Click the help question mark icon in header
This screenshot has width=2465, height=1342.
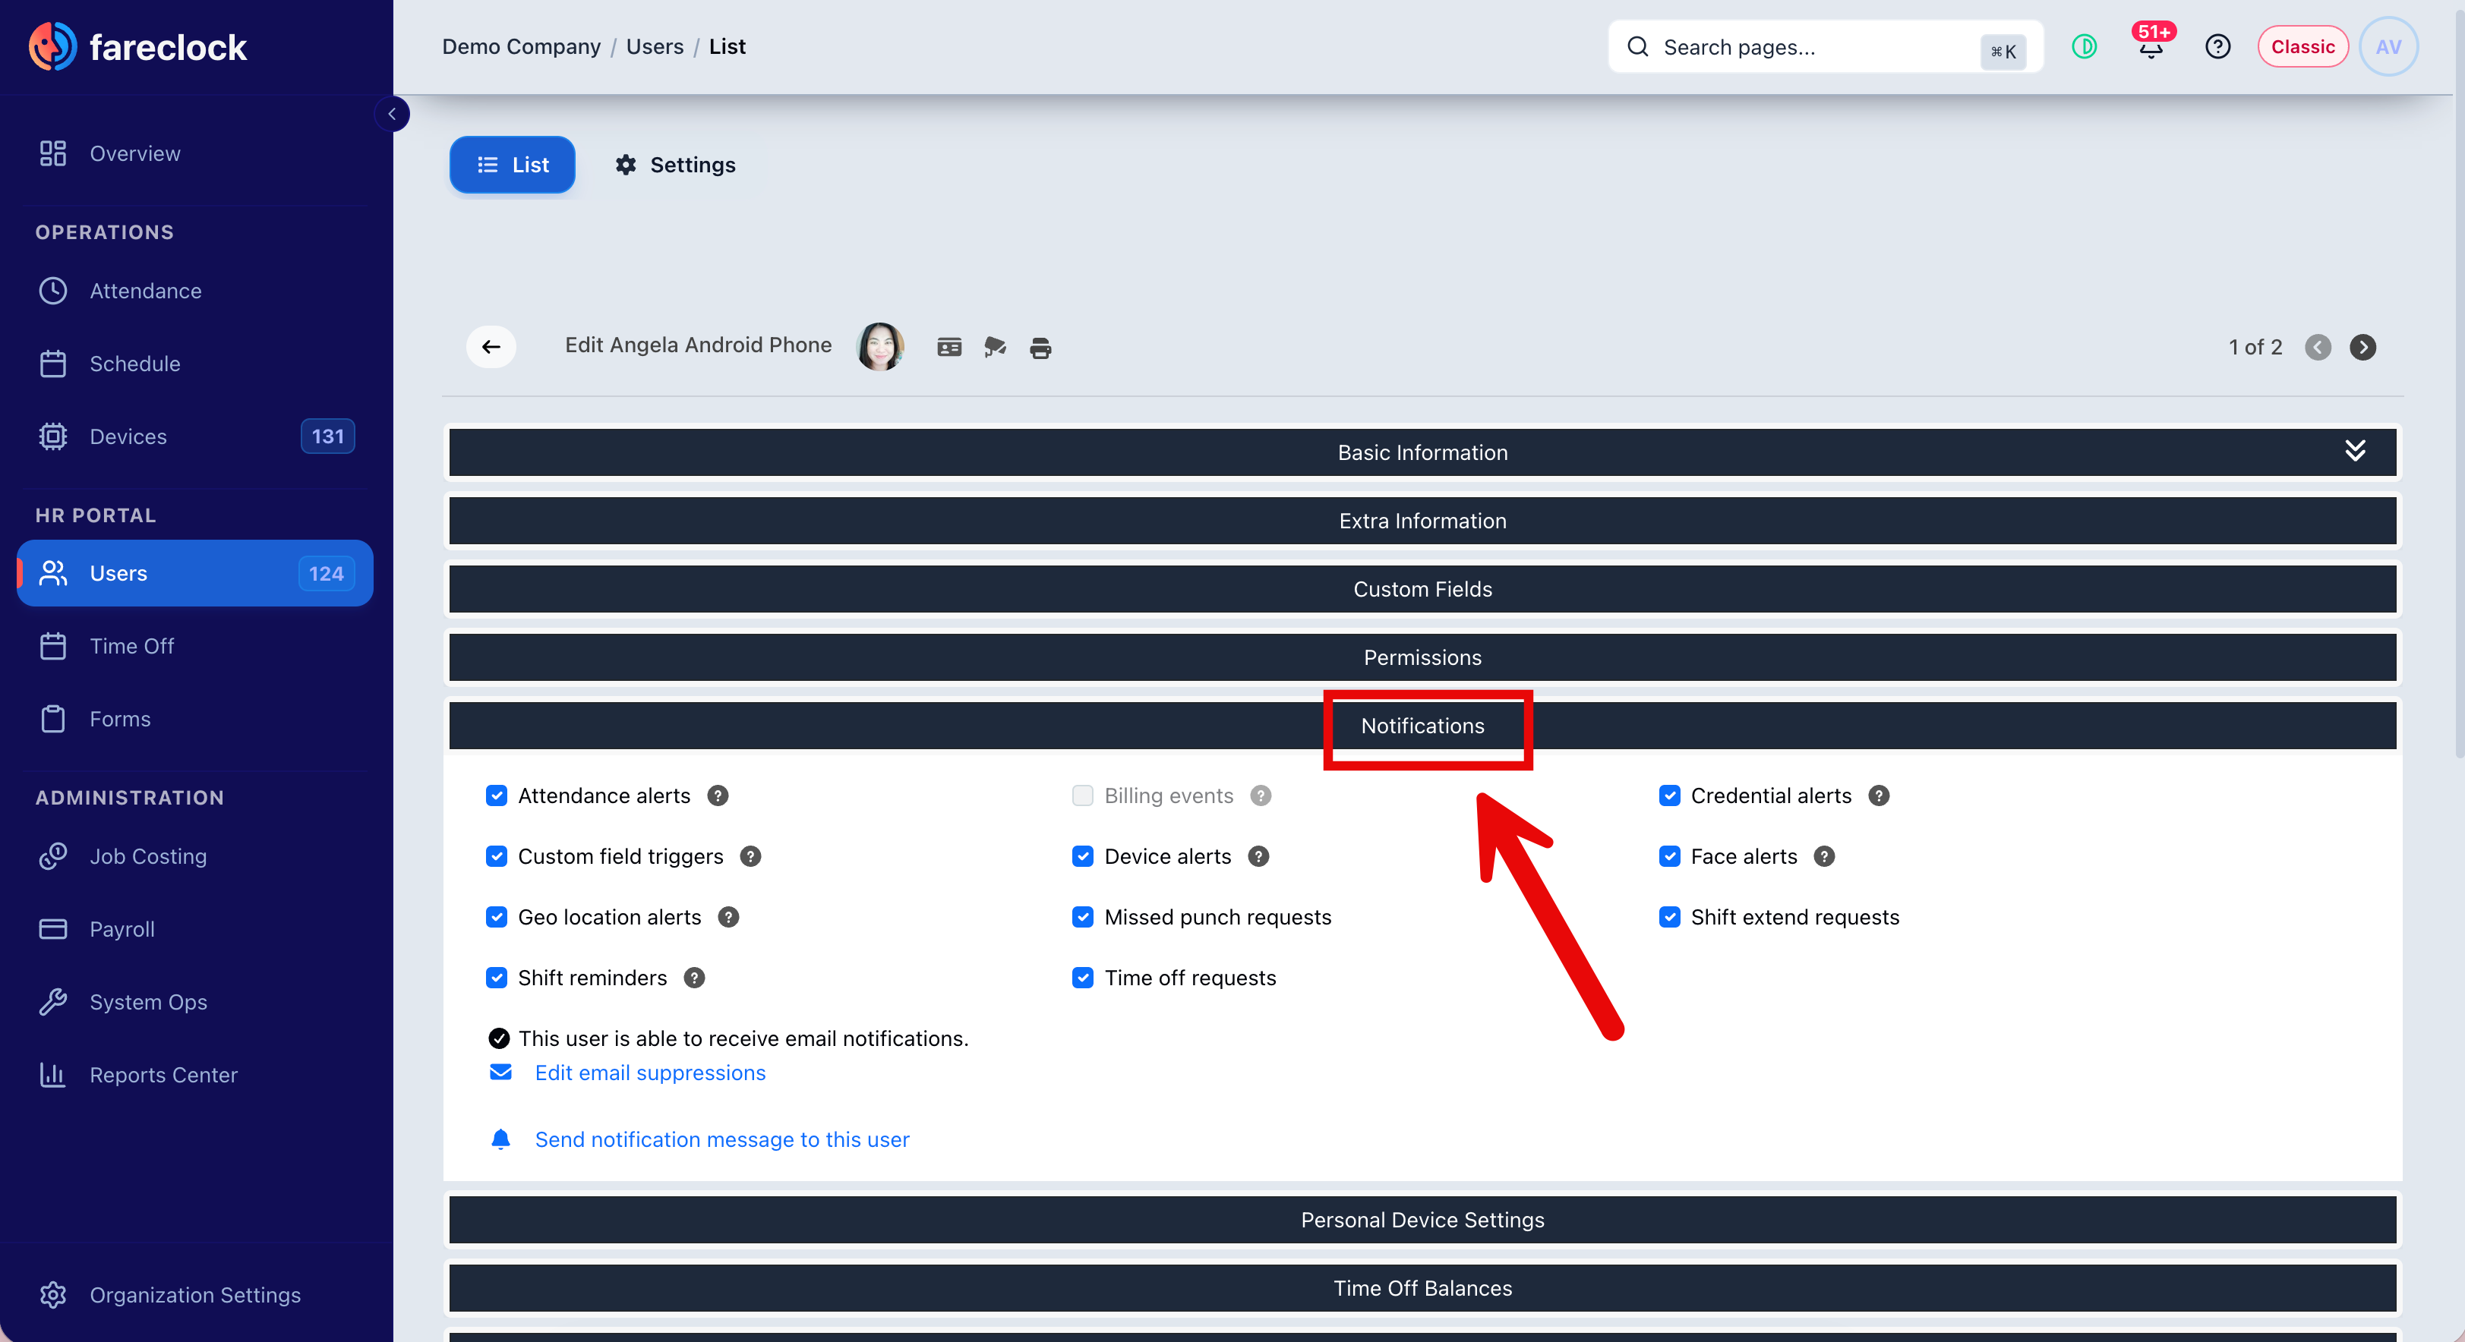click(x=2217, y=47)
